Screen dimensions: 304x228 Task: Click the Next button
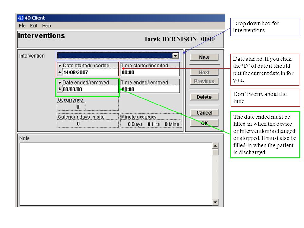[x=204, y=72]
